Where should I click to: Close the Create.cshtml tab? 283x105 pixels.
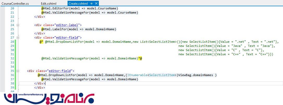[x=96, y=3]
